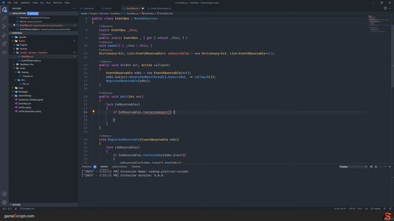The width and height of the screenshot is (394, 221).
Task: Switch to the Problems panel tab
Action: 87,166
